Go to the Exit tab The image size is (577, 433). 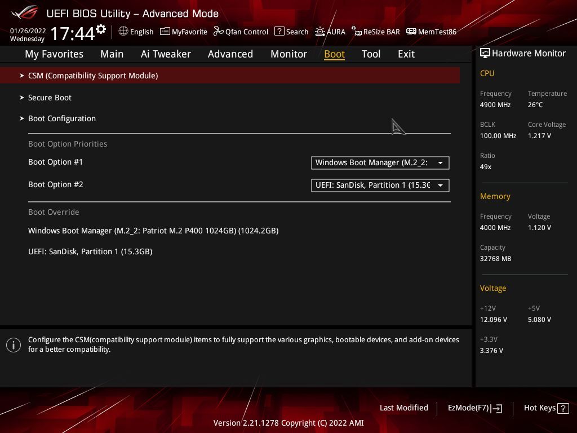(x=406, y=54)
